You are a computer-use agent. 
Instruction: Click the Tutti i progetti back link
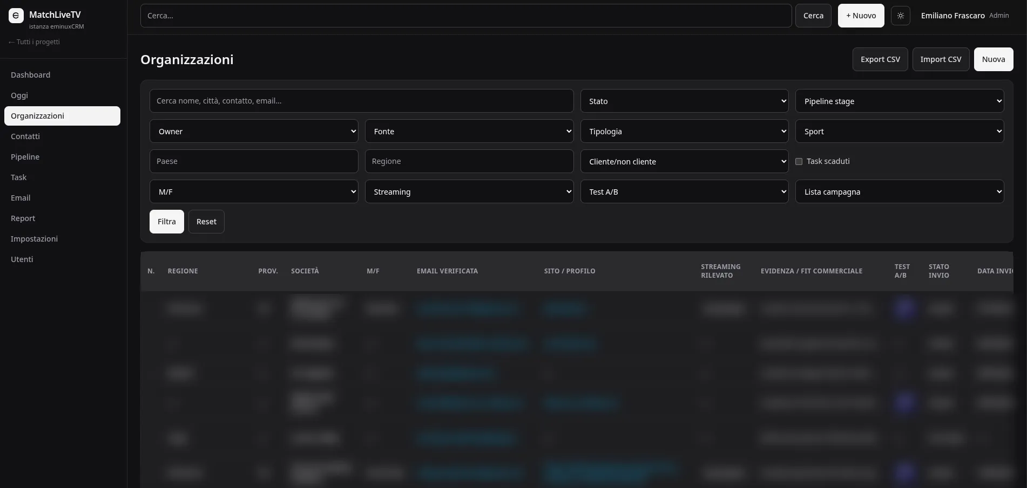coord(34,42)
